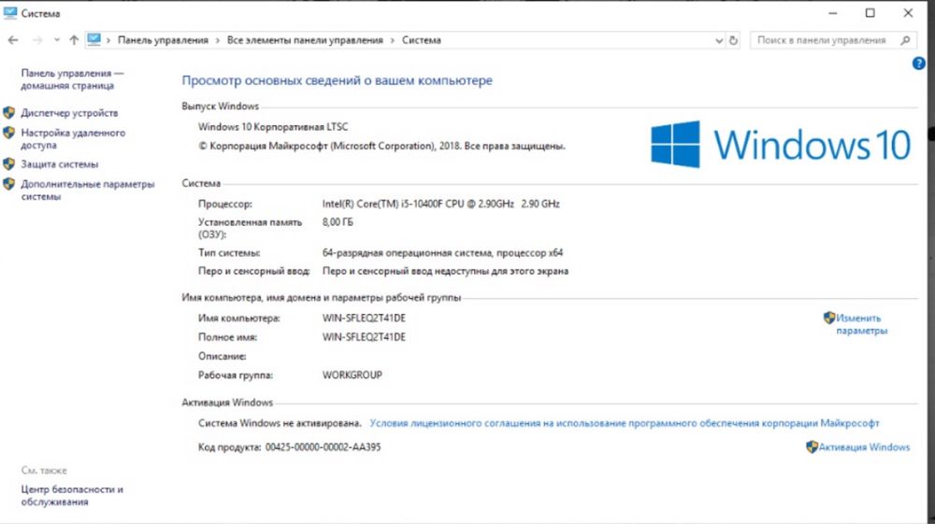Click 'Система Windows не активирована' status text
This screenshot has height=524, width=935.
pos(280,423)
